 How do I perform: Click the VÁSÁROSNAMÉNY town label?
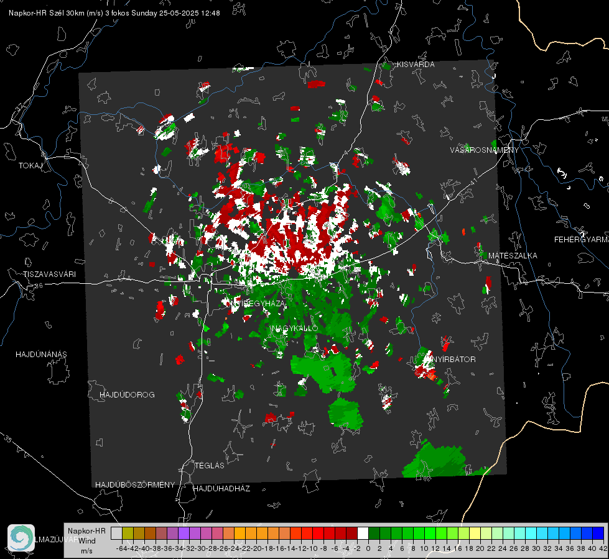click(x=485, y=150)
